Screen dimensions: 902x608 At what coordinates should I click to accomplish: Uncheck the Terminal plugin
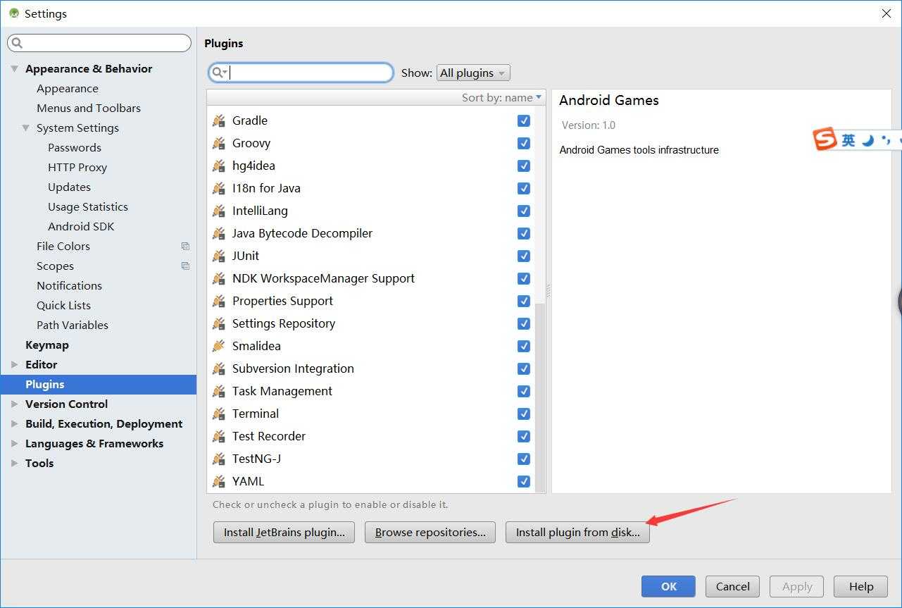[x=523, y=414]
